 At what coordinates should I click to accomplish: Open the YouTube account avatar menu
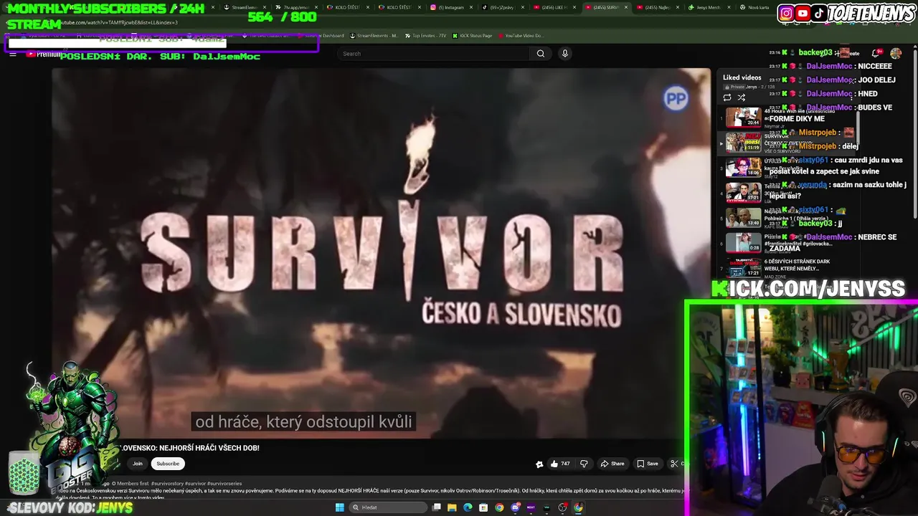click(x=896, y=54)
